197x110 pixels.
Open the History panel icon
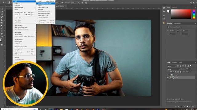point(164,8)
